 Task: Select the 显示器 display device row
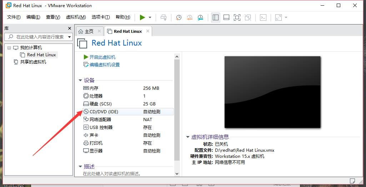click(x=128, y=151)
